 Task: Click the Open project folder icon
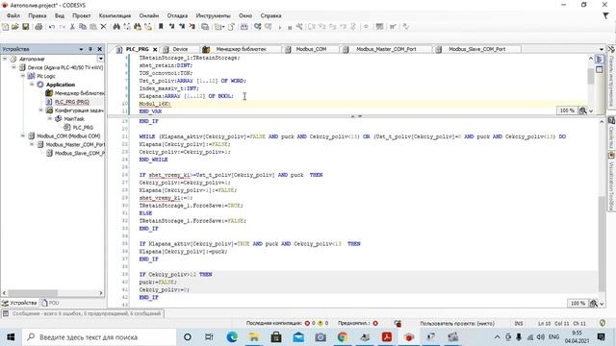tap(15, 27)
